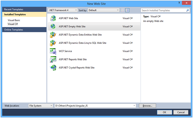Select ASP.NET Empty Web Site template name
193x118 pixels.
[x=72, y=27]
